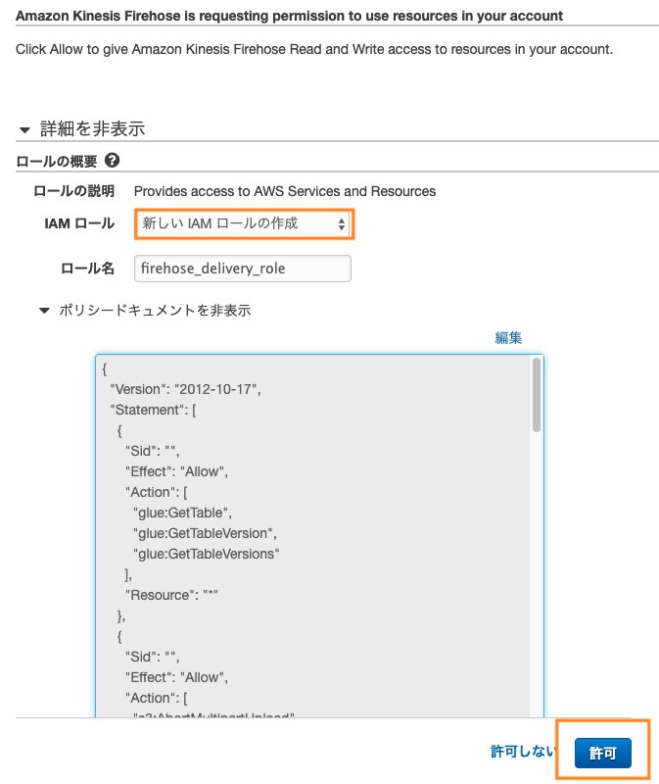Image resolution: width=659 pixels, height=784 pixels.
Task: Click the ロール名 field with firehose_delivery_role
Action: tap(243, 269)
